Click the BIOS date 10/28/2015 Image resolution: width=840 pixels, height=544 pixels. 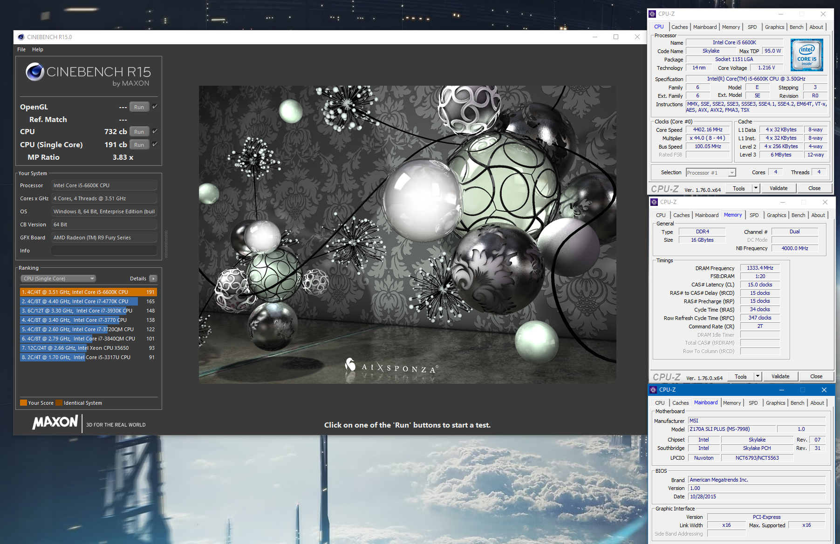click(757, 497)
